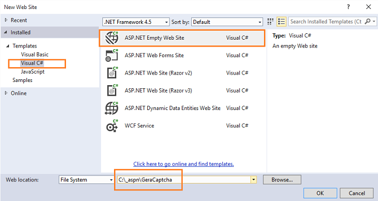Image resolution: width=378 pixels, height=201 pixels.
Task: Open the File System web location dropdown
Action: click(x=86, y=180)
